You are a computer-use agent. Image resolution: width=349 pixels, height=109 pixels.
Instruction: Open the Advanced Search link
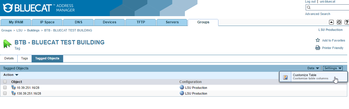(318, 14)
